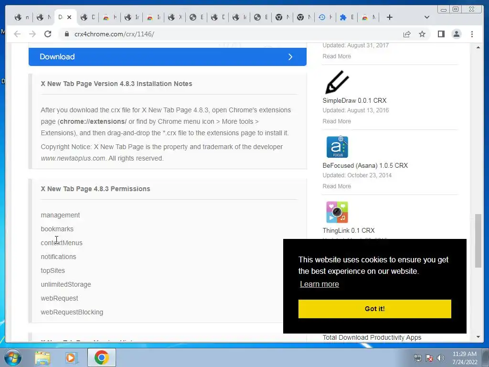
Task: Switch to the first tab labeled n
Action: pyautogui.click(x=21, y=18)
